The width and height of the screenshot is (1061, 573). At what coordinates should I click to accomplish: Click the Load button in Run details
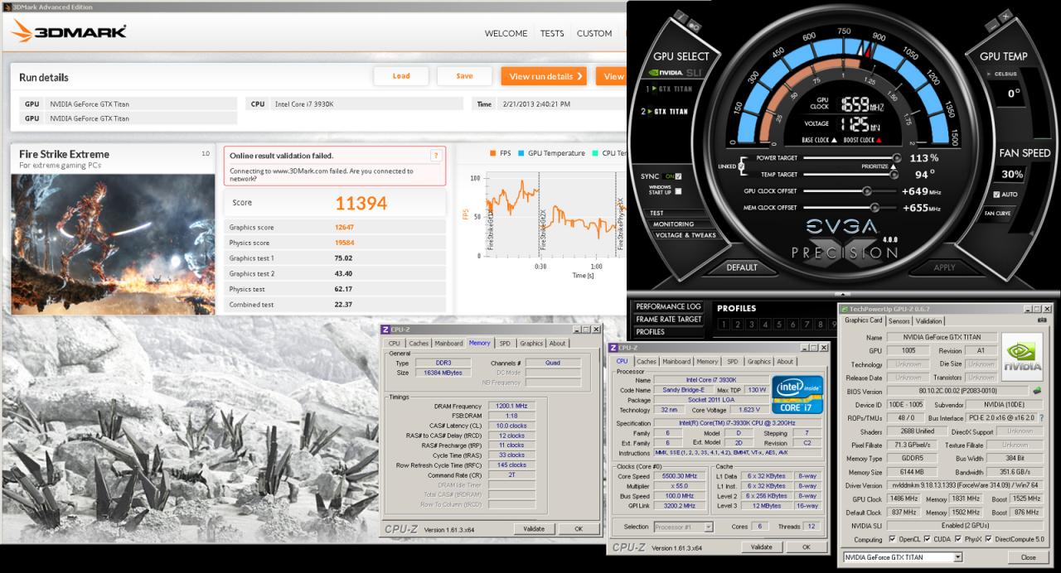(x=401, y=76)
